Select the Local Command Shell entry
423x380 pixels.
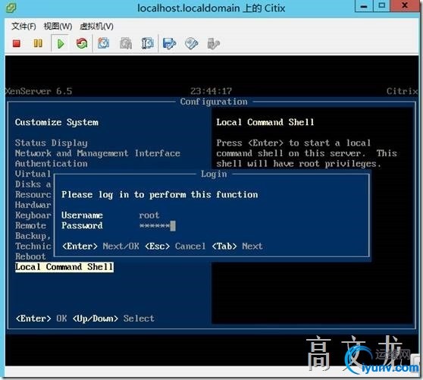click(64, 267)
